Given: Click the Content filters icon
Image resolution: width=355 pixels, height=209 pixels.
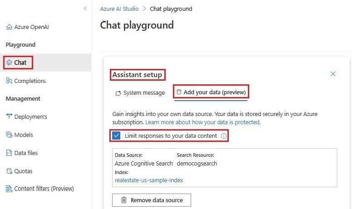Looking at the screenshot, I should [9, 189].
